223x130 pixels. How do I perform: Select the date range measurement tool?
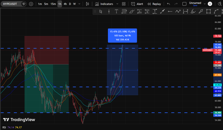[x=186, y=11]
